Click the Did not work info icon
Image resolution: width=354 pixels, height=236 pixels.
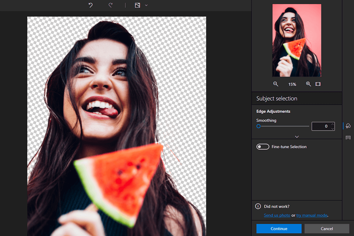click(x=258, y=206)
